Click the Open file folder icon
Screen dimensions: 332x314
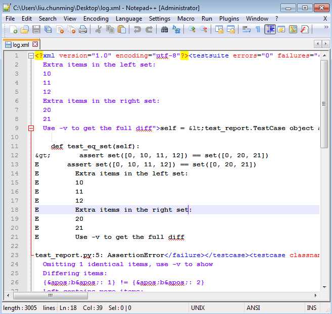click(x=25, y=29)
